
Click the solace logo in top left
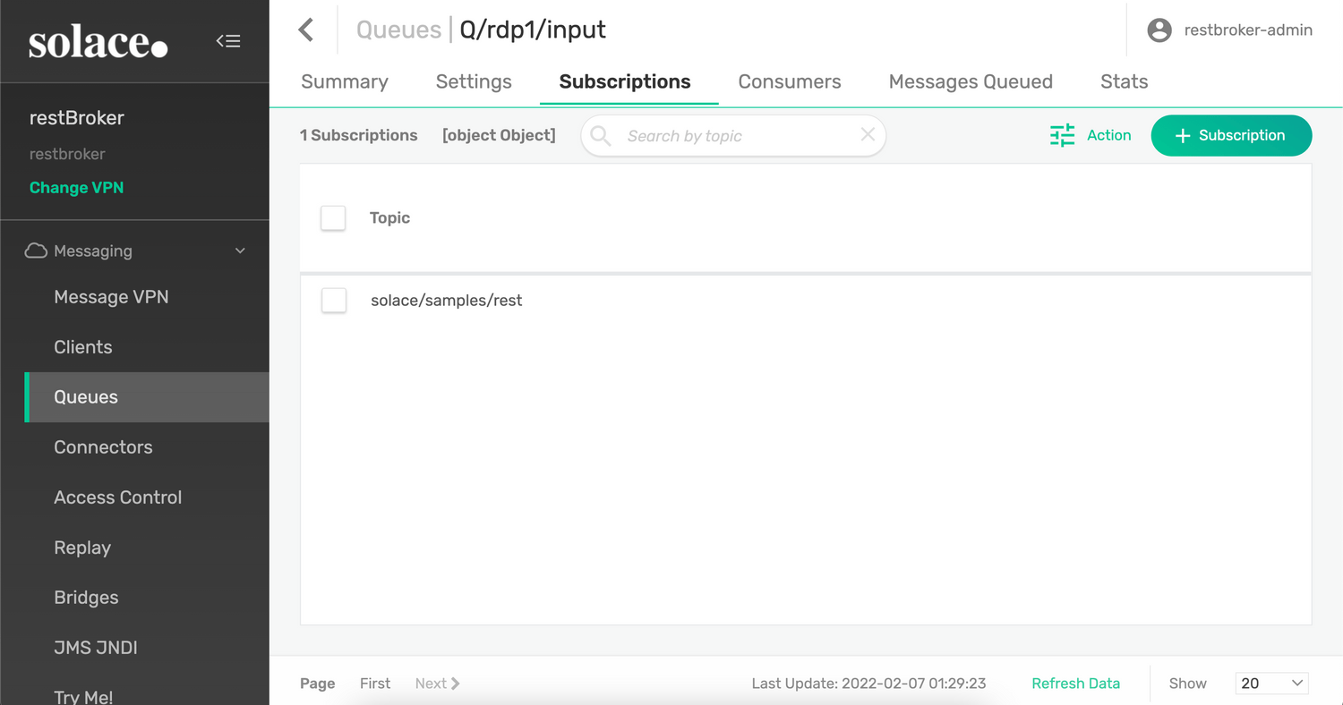click(x=98, y=41)
